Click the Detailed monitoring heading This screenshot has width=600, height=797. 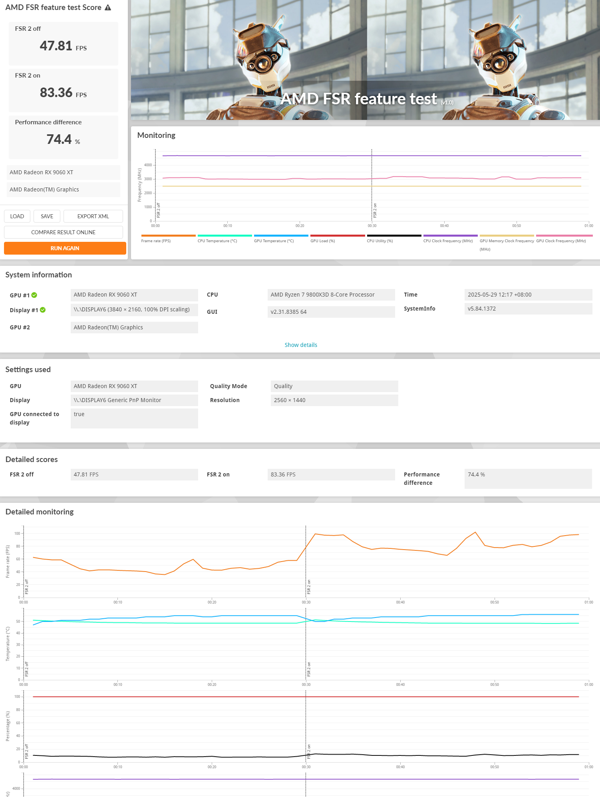click(x=40, y=512)
